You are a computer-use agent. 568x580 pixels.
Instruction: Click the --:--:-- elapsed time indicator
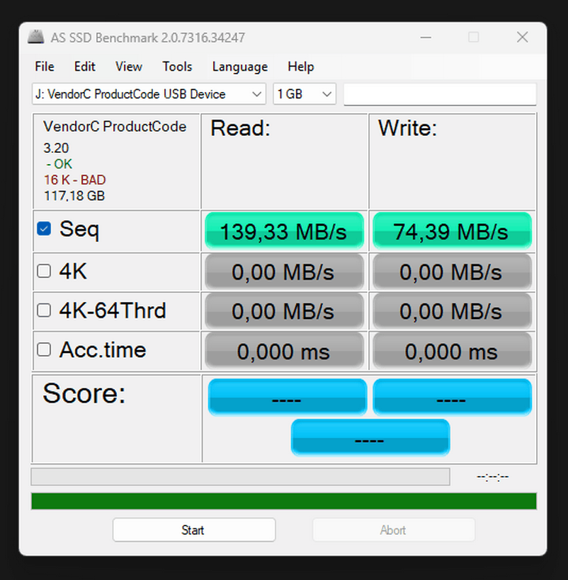tap(493, 477)
